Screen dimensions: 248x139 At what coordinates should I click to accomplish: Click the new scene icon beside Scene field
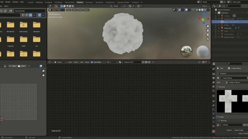click(221, 2)
